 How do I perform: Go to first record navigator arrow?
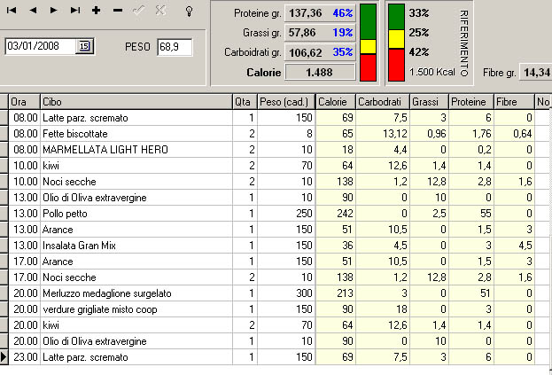tap(12, 11)
